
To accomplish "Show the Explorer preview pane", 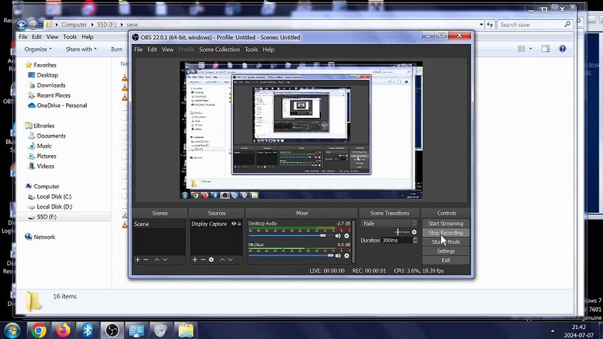I will (545, 49).
